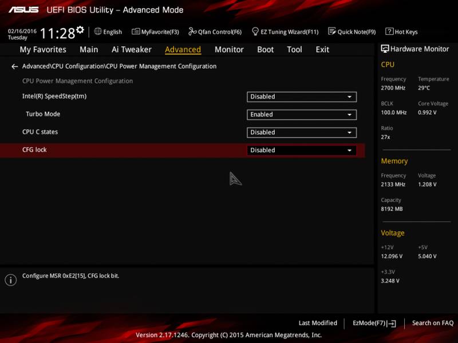Viewport: 458px width, 343px height.
Task: Open the CPU C states dropdown
Action: pos(302,132)
